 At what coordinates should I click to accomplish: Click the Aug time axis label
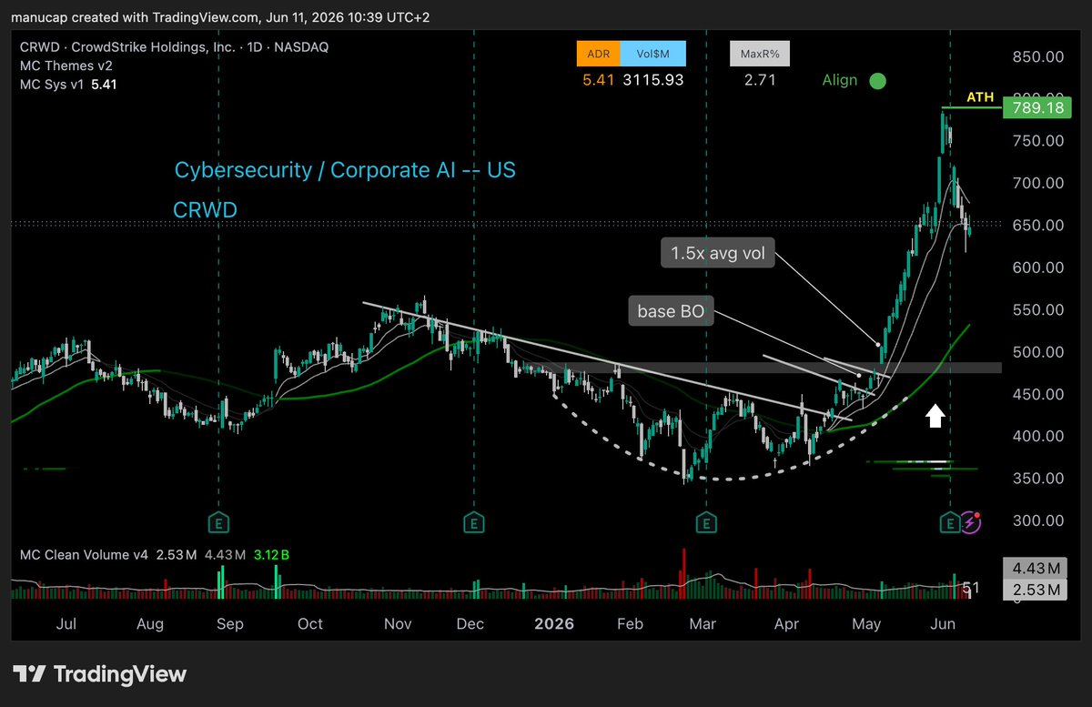click(x=149, y=624)
